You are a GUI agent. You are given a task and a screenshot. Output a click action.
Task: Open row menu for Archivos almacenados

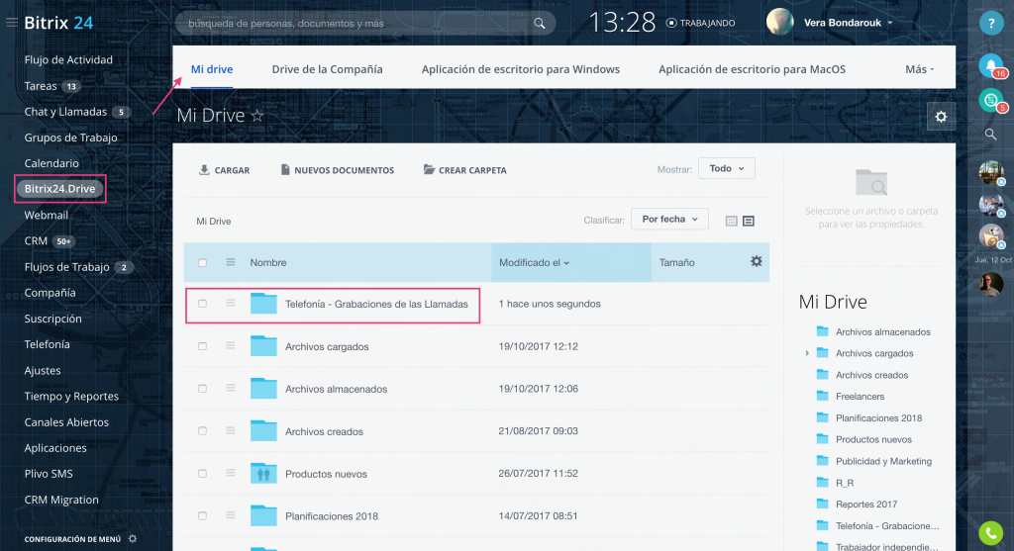pos(230,388)
